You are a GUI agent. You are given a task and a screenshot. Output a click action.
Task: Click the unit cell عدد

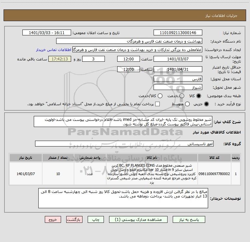tap(90, 174)
